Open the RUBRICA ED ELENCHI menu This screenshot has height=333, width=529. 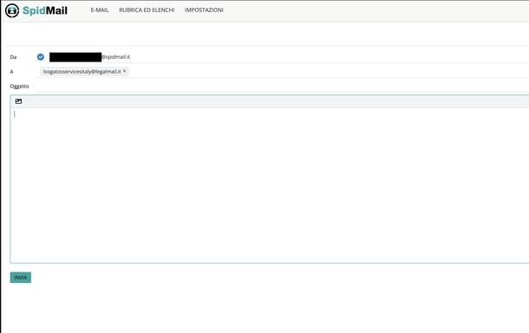[147, 10]
